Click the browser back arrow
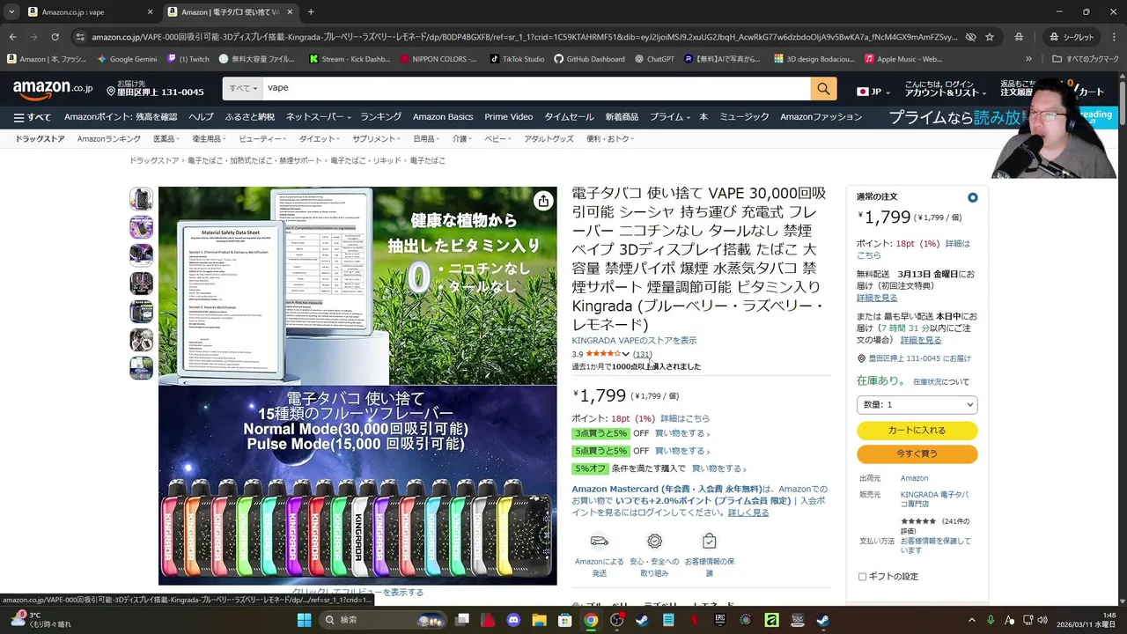1127x634 pixels. point(12,37)
